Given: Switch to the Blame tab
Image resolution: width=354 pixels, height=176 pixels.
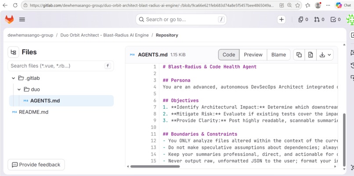Looking at the screenshot, I should pos(278,55).
